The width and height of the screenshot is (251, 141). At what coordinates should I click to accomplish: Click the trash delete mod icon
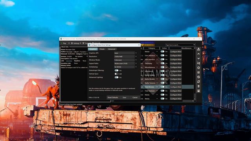[x=198, y=86]
